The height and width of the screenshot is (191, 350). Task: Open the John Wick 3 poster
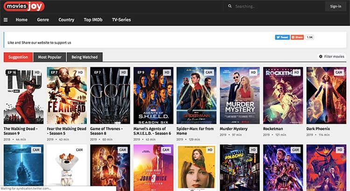click(x=154, y=168)
